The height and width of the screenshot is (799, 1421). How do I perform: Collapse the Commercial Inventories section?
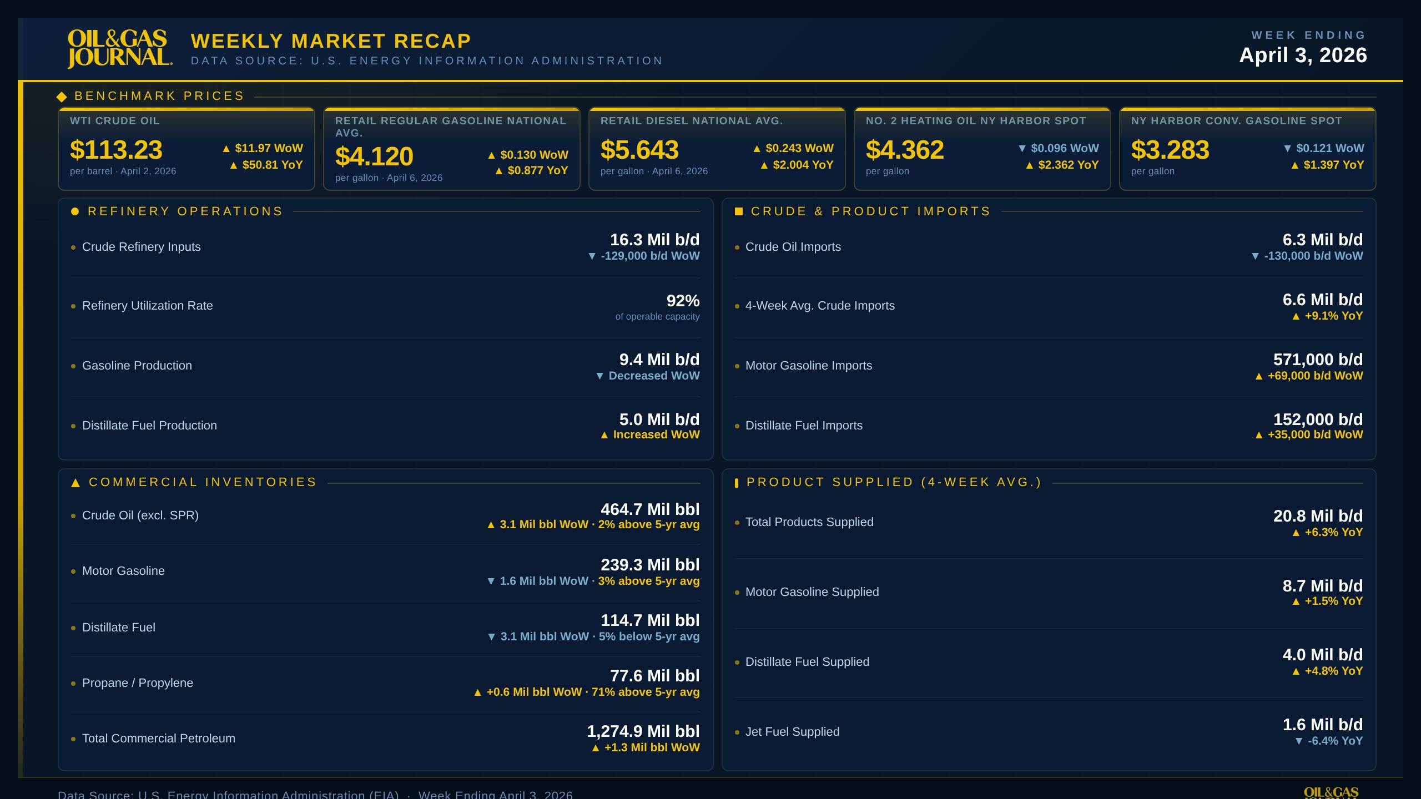pos(203,482)
